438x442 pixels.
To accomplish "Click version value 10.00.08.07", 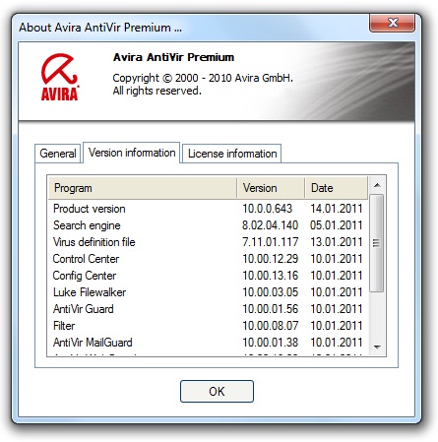I will (270, 326).
